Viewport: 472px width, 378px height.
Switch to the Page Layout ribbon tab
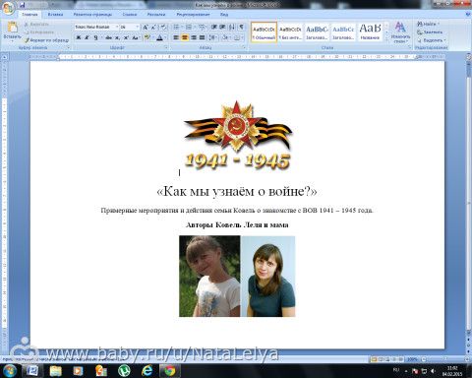point(92,15)
